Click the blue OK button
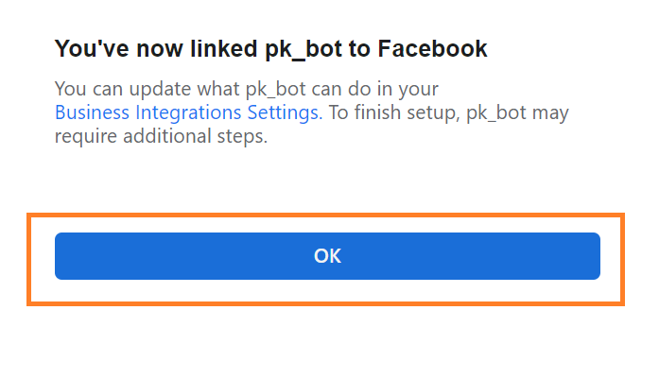Screen dimensions: 659x379 point(327,256)
